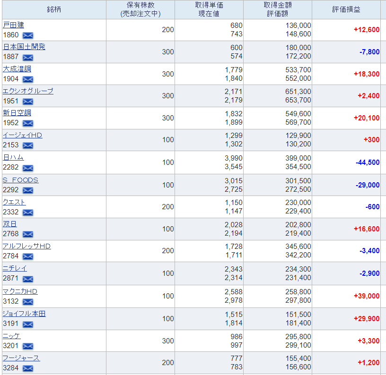Click the +20,100 profit value
The width and height of the screenshot is (386, 375).
(367, 118)
